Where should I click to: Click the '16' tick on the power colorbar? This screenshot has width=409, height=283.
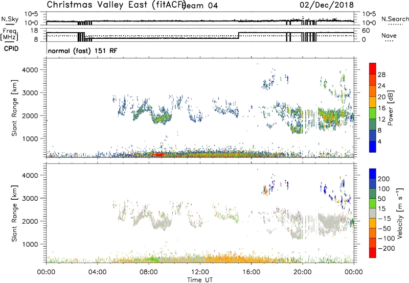(381, 108)
